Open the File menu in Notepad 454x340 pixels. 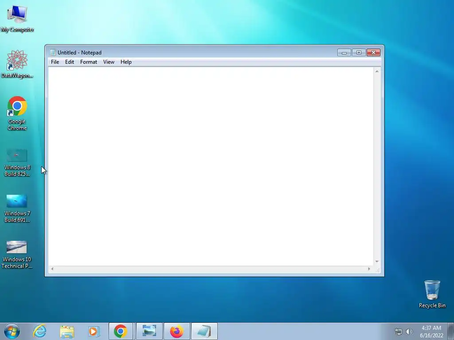[55, 62]
